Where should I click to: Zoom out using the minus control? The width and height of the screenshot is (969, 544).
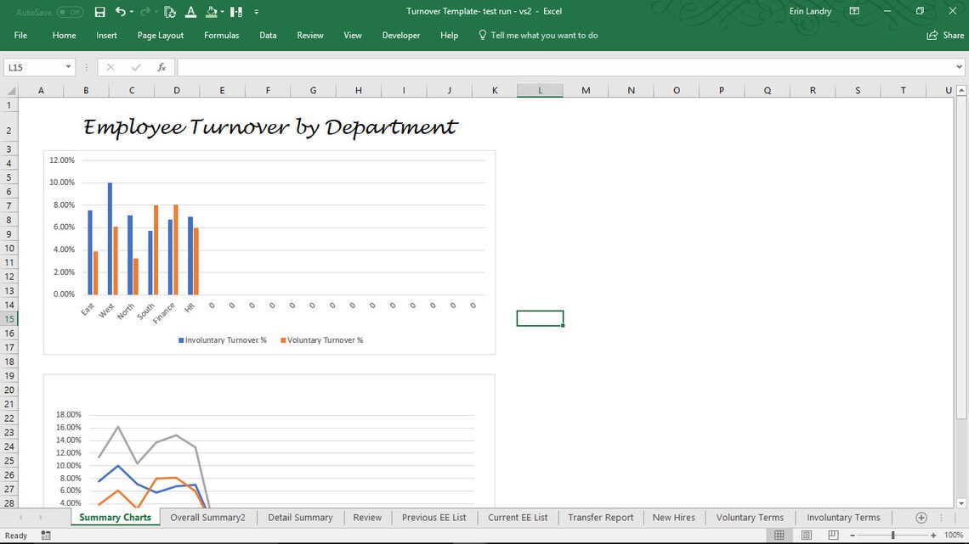[x=852, y=535]
